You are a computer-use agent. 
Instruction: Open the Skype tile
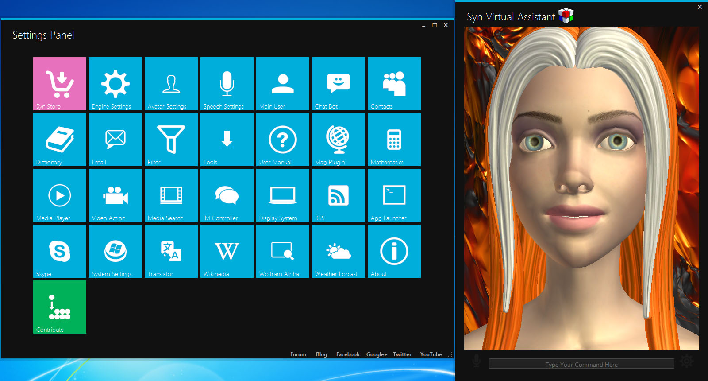pos(60,251)
